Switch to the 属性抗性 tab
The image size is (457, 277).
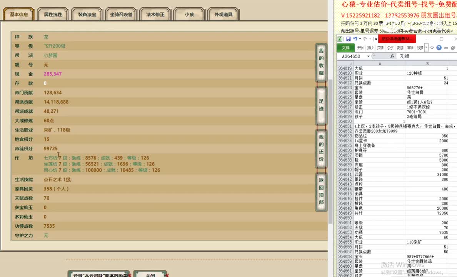(53, 14)
